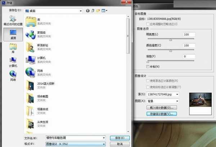
Task: Click the 取消 button
Action: (118, 144)
